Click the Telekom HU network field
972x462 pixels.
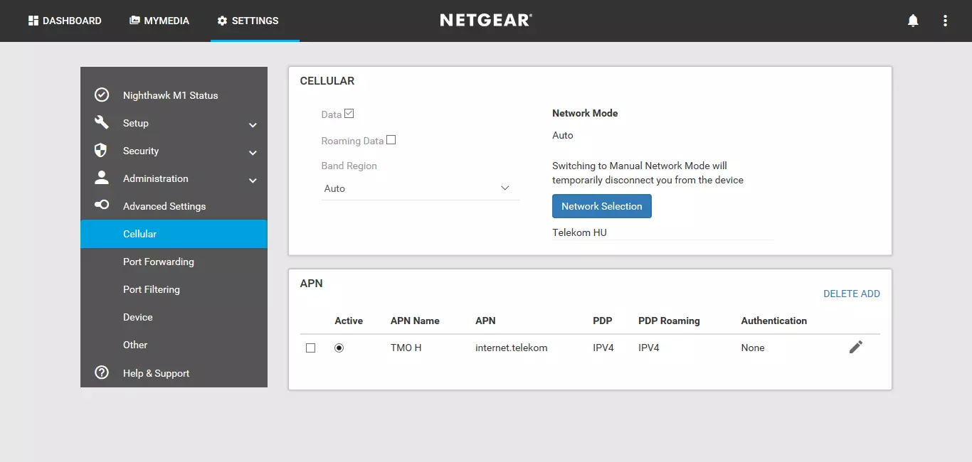click(x=663, y=232)
